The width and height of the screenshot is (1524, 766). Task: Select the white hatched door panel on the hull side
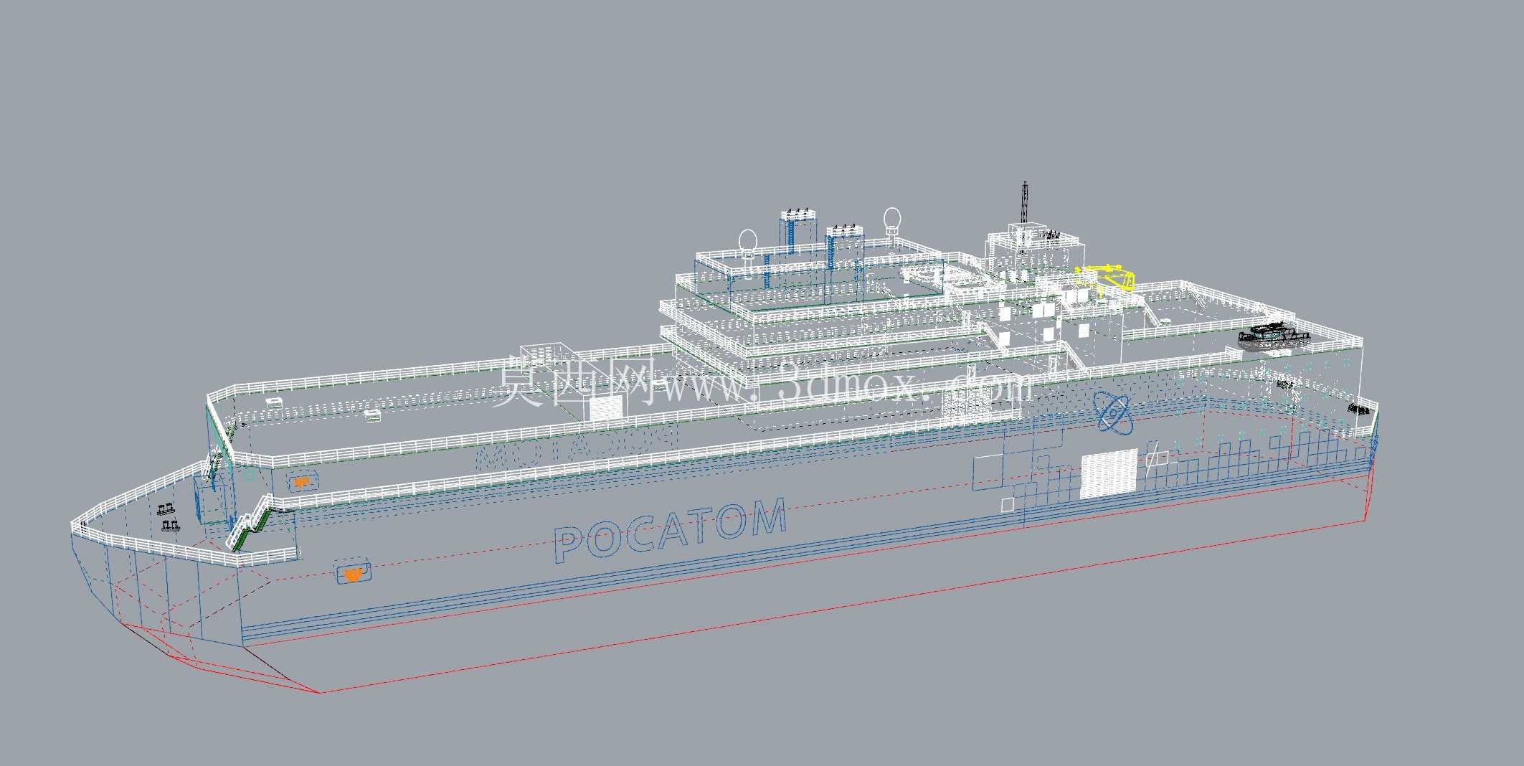click(x=1109, y=473)
